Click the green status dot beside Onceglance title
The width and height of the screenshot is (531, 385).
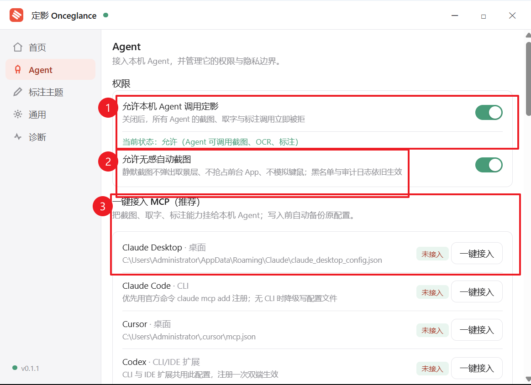pyautogui.click(x=105, y=15)
